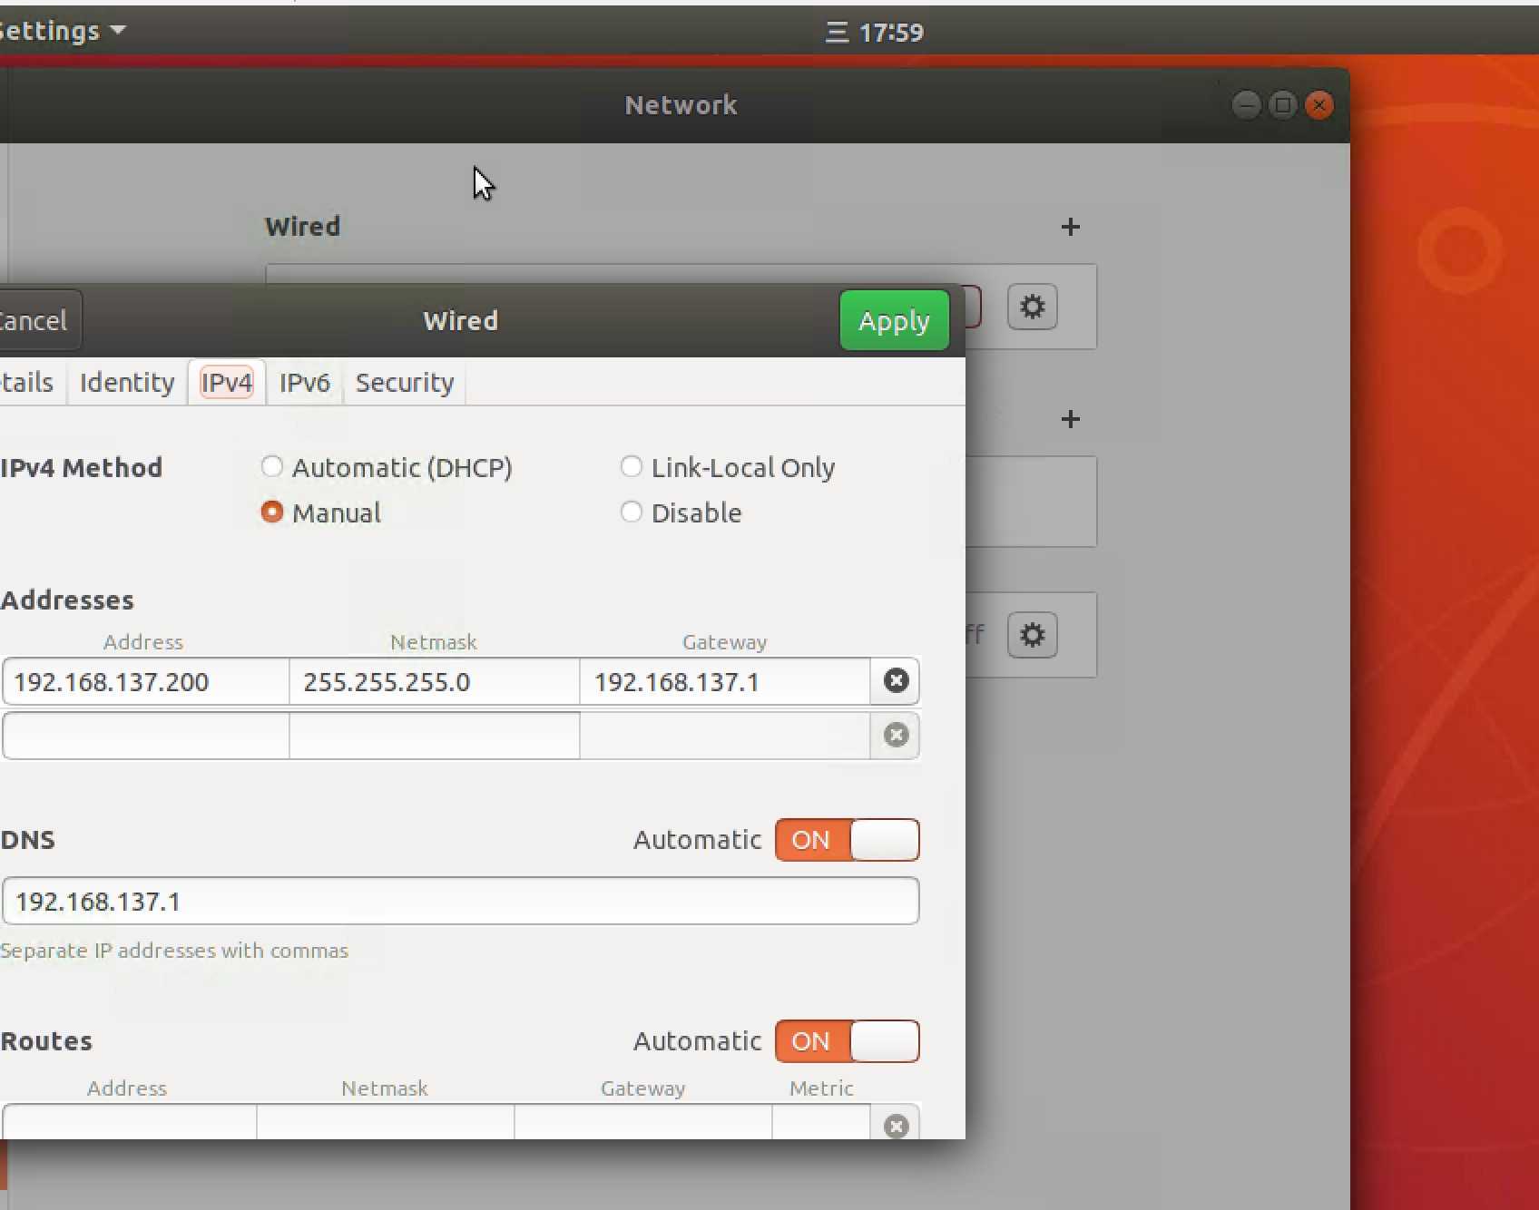Focus the route netmask field

386,1123
